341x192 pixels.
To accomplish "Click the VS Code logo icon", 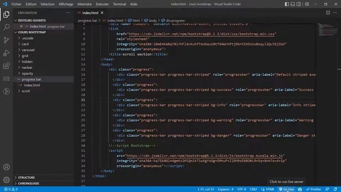I will pyautogui.click(x=5, y=4).
